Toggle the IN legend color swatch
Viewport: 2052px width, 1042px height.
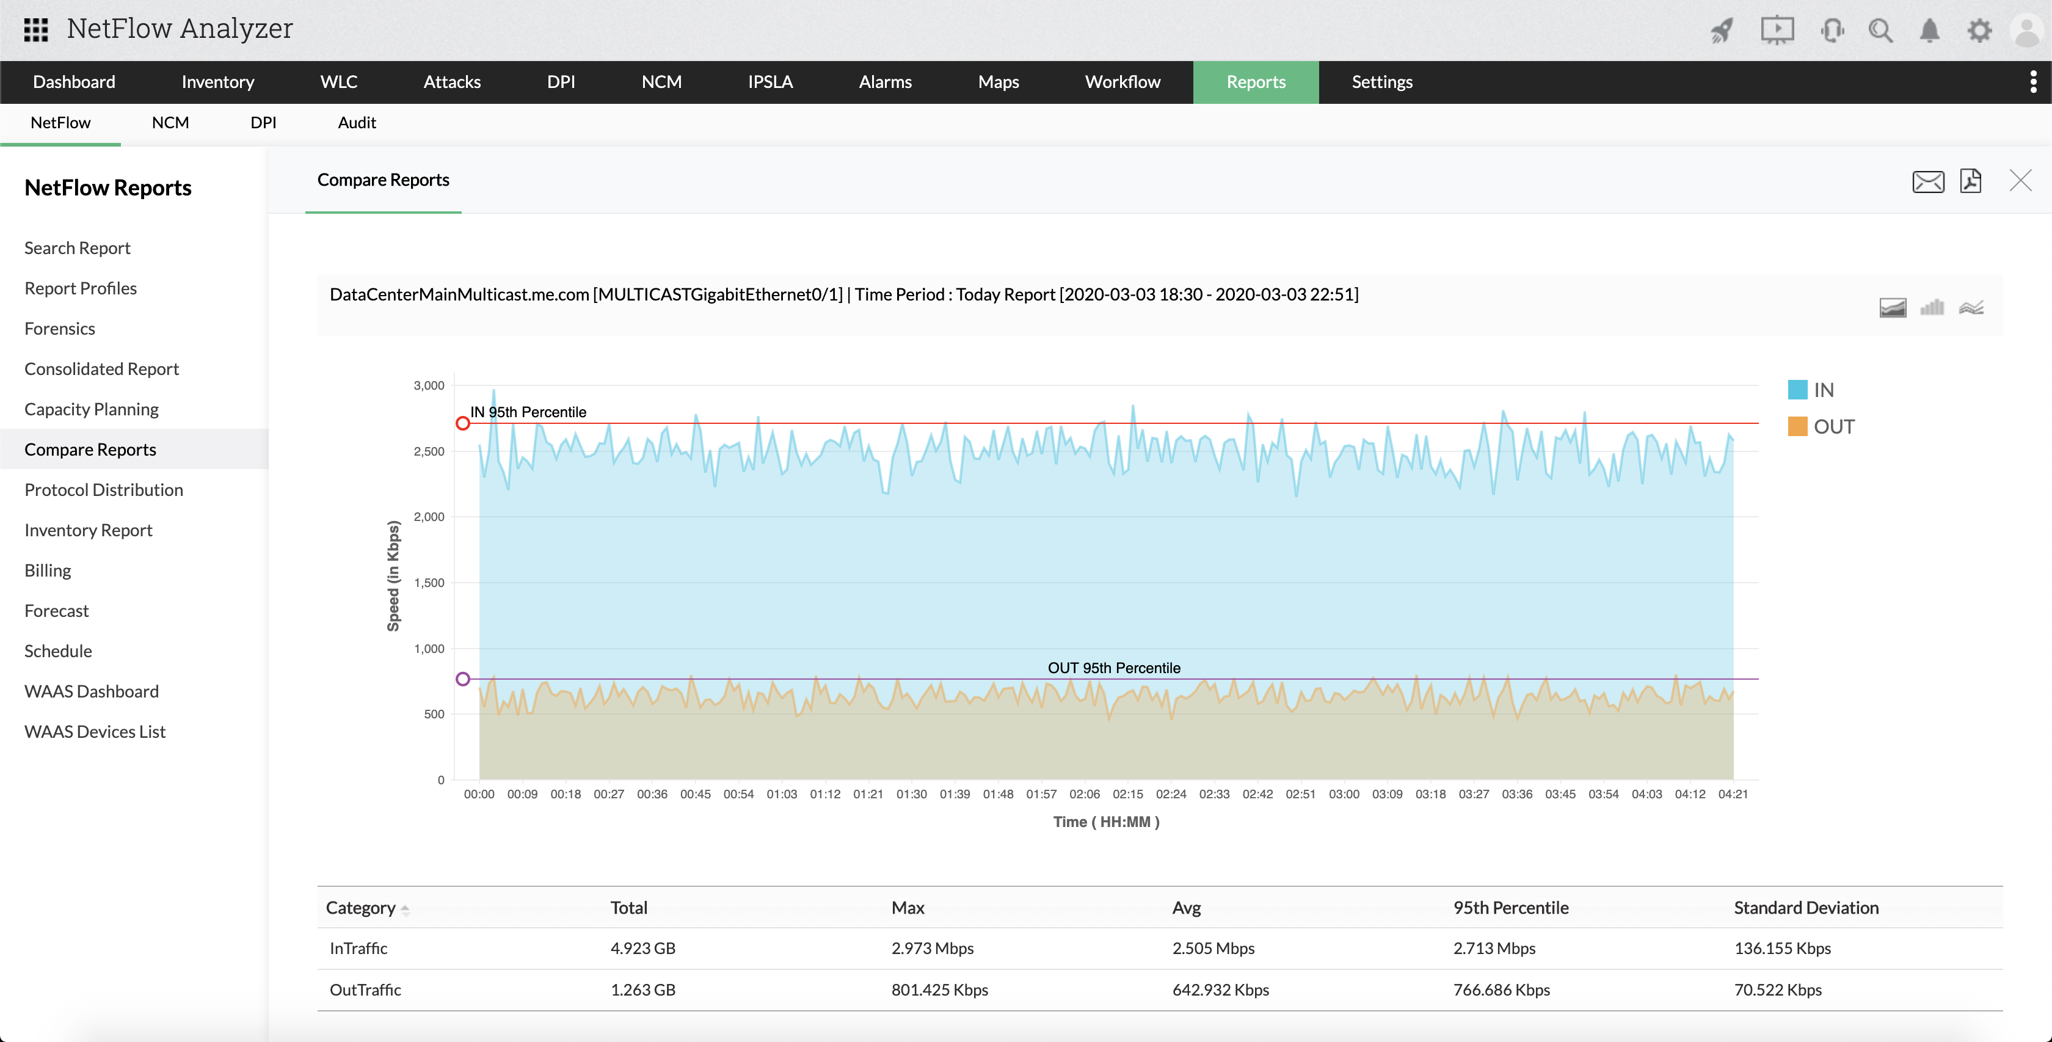click(1797, 390)
